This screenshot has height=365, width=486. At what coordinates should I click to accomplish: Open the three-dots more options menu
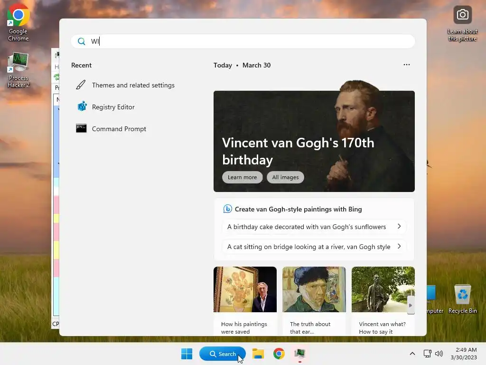pyautogui.click(x=407, y=65)
